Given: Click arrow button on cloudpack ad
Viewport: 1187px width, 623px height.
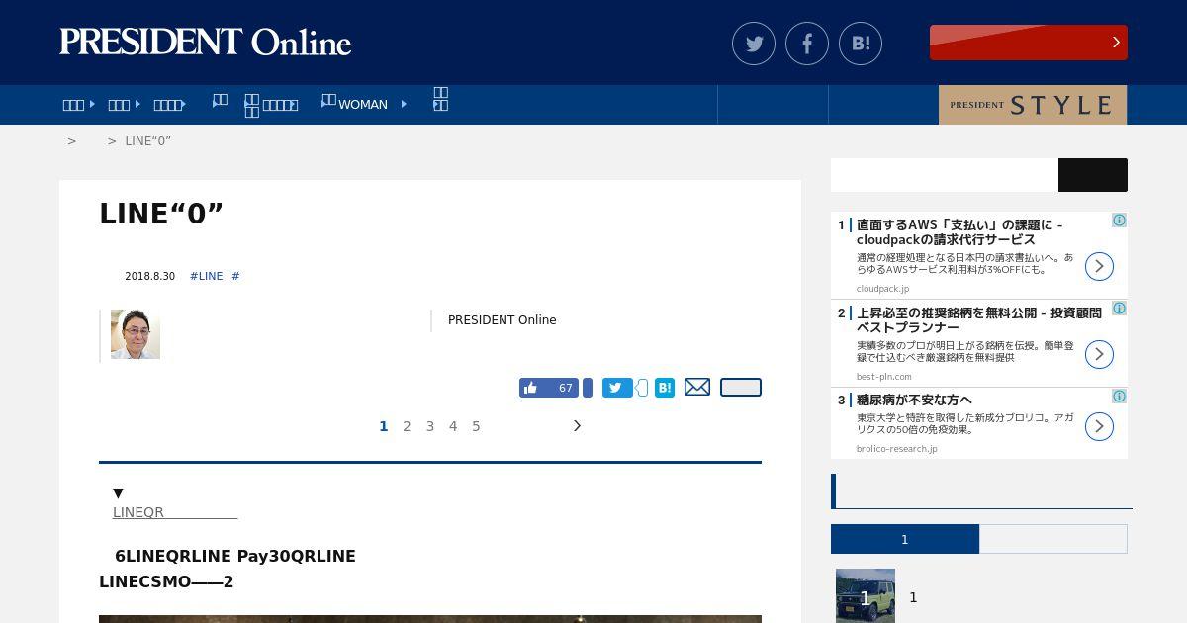Looking at the screenshot, I should (x=1099, y=266).
